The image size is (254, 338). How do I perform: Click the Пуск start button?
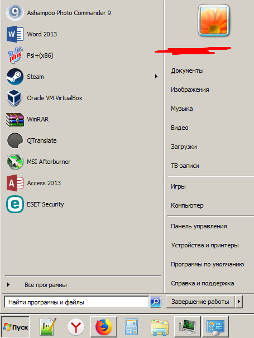[15, 327]
